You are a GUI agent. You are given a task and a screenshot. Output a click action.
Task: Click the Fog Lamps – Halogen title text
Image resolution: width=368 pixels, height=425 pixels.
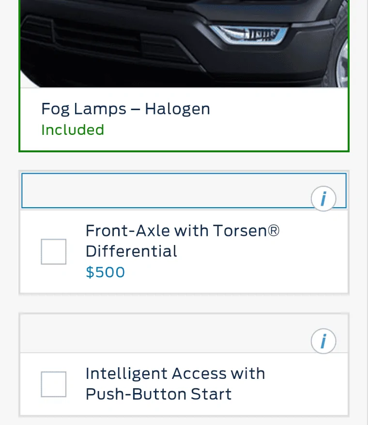[125, 109]
